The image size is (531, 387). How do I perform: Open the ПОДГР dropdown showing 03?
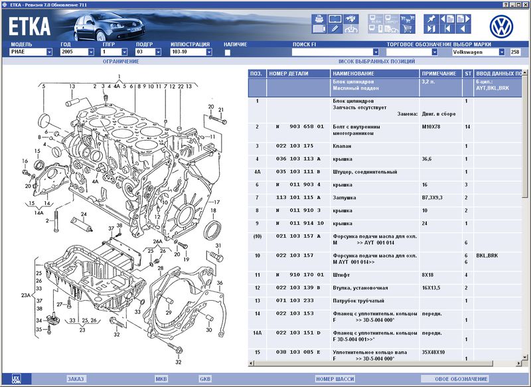point(148,52)
